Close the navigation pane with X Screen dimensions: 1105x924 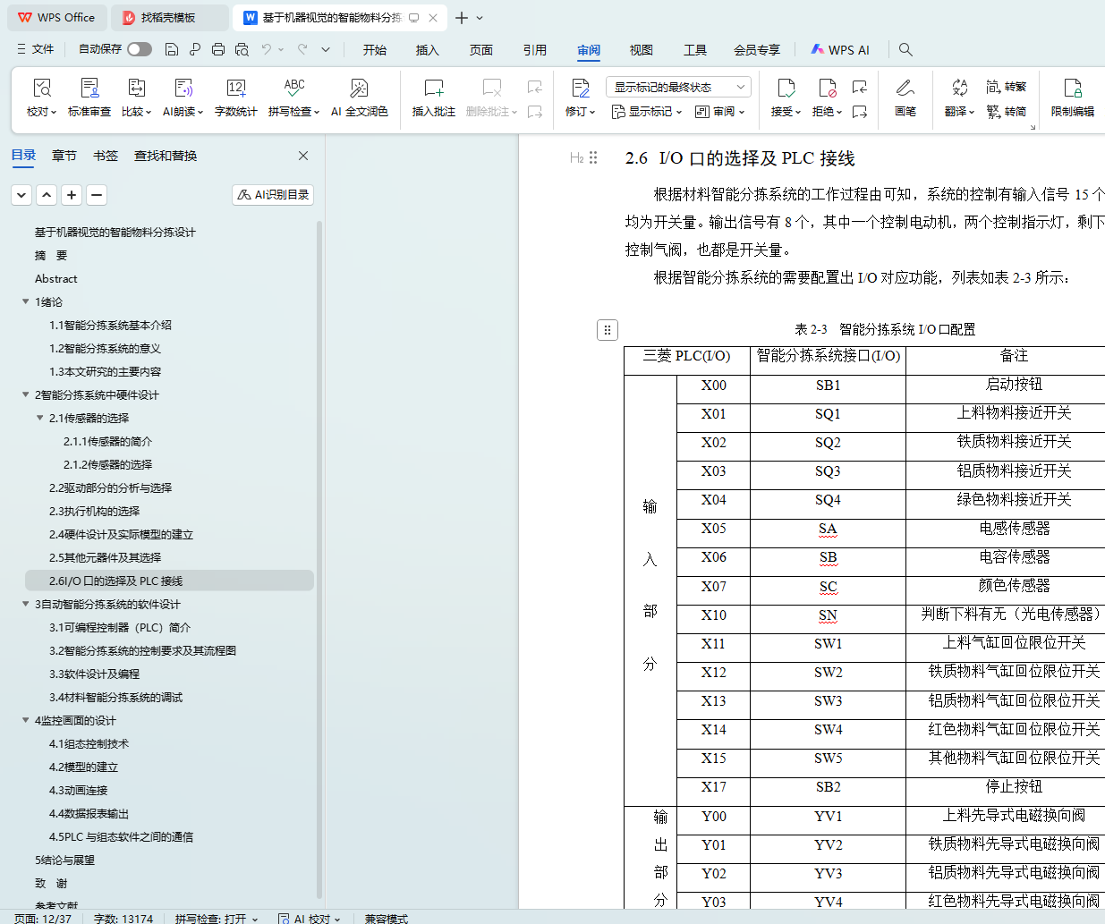pyautogui.click(x=303, y=156)
